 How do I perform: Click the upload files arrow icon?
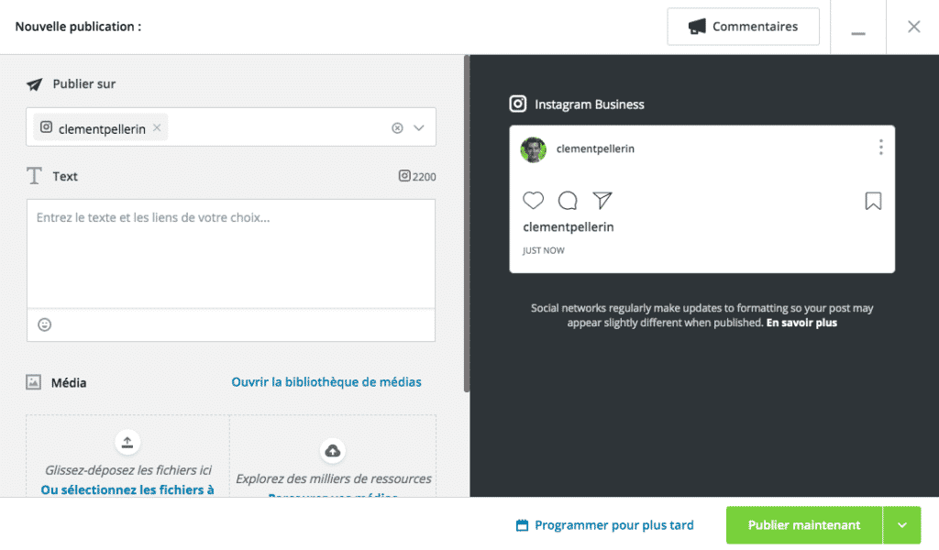click(x=127, y=443)
